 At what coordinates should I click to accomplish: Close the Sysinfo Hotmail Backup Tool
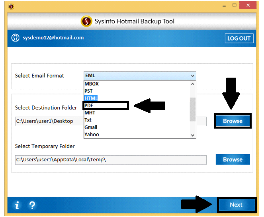coord(248,5)
